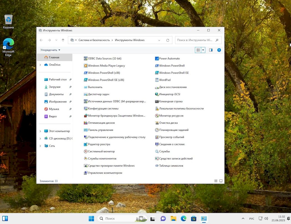Select Конфигурация системы icon
Viewport: 291px width, 224px height.
(x=86, y=109)
